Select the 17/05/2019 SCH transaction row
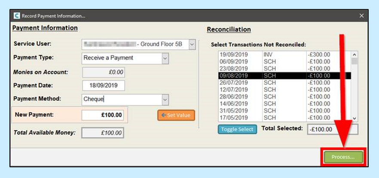The image size is (379, 178). point(284,118)
